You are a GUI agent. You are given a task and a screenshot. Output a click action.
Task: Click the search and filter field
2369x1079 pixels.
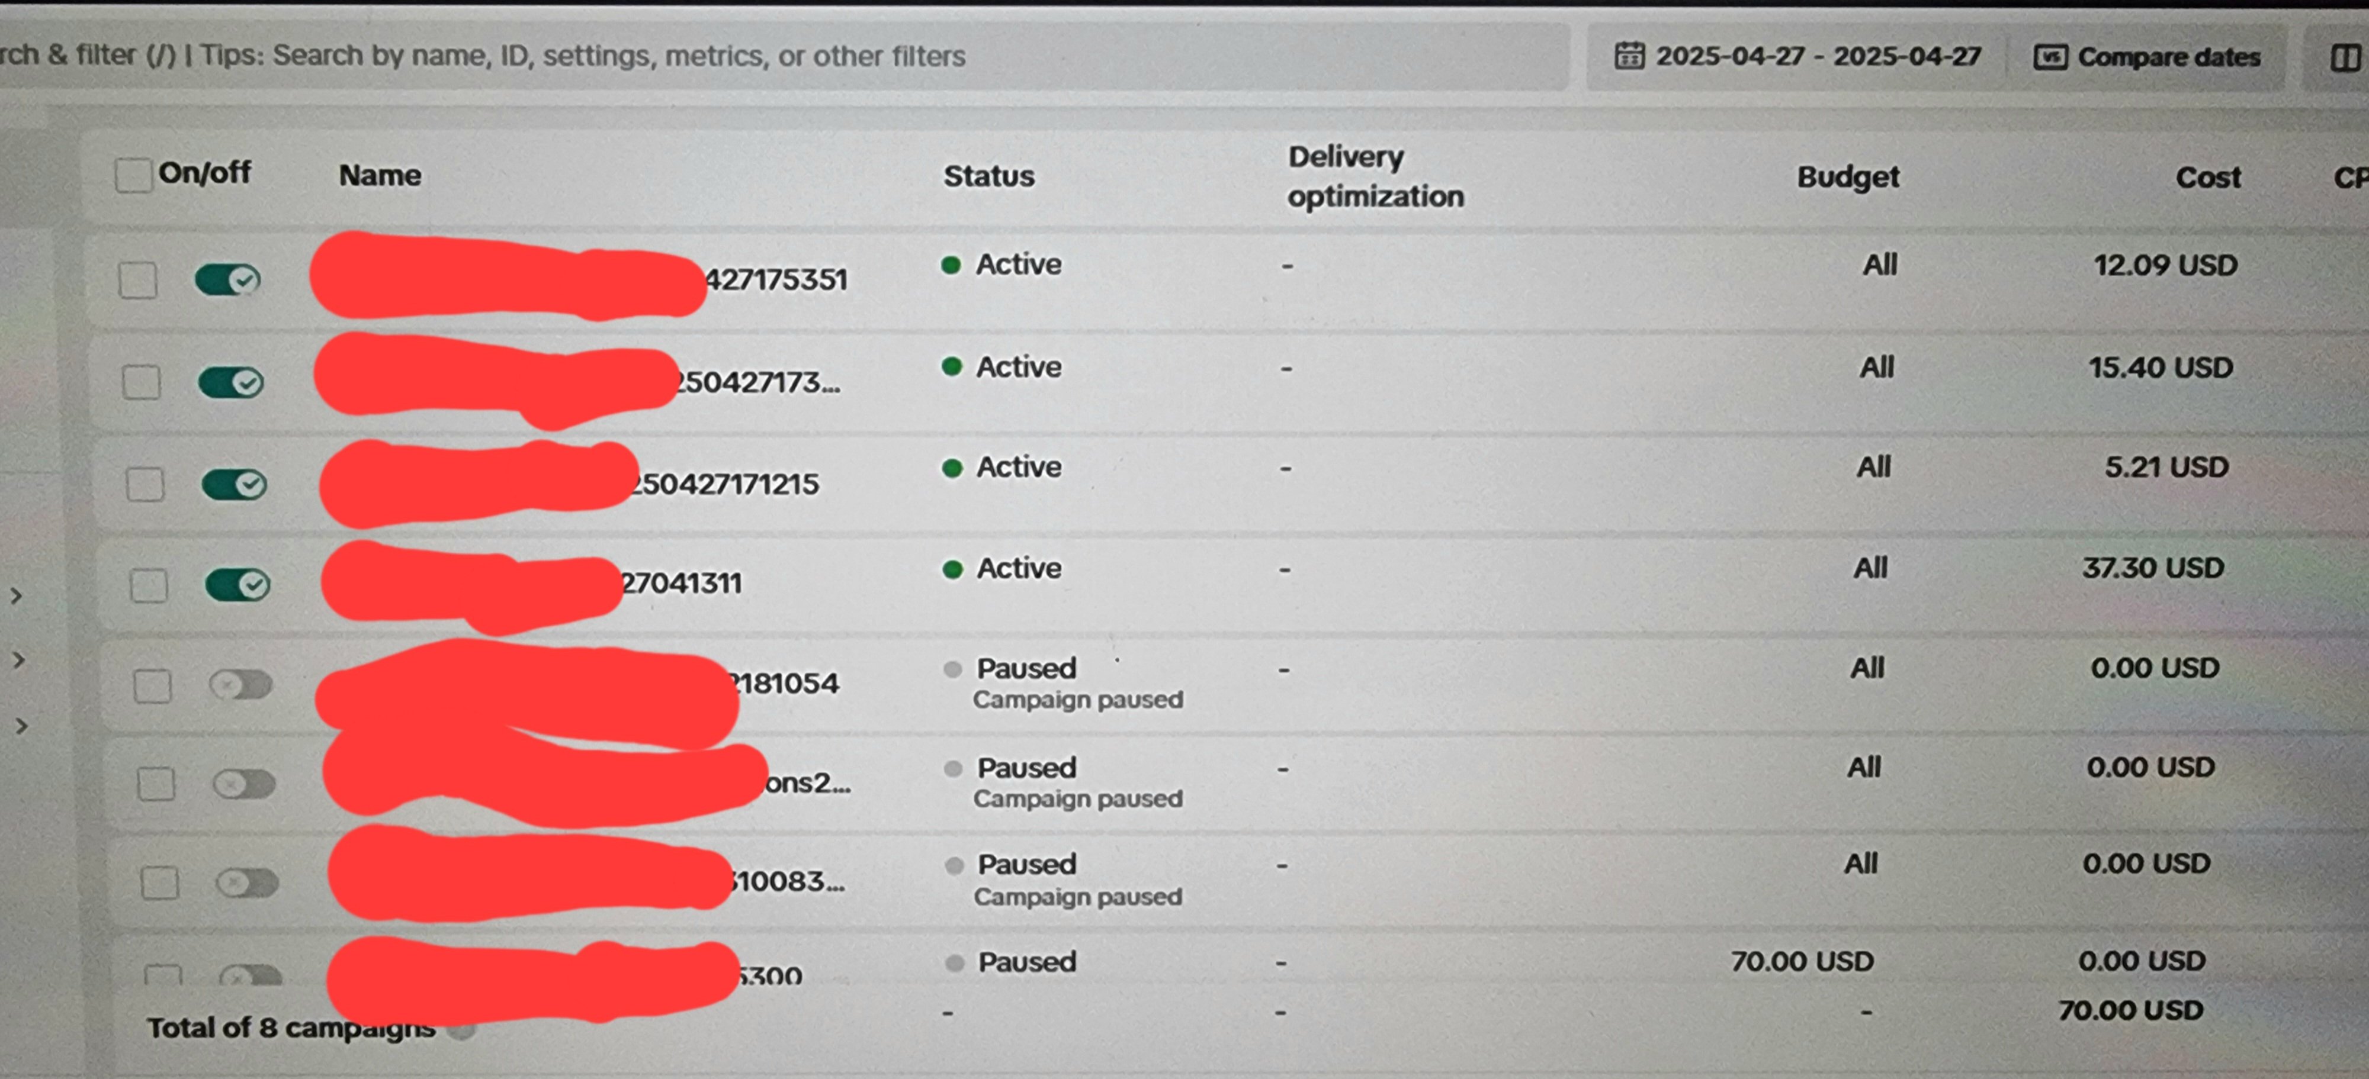coord(782,56)
